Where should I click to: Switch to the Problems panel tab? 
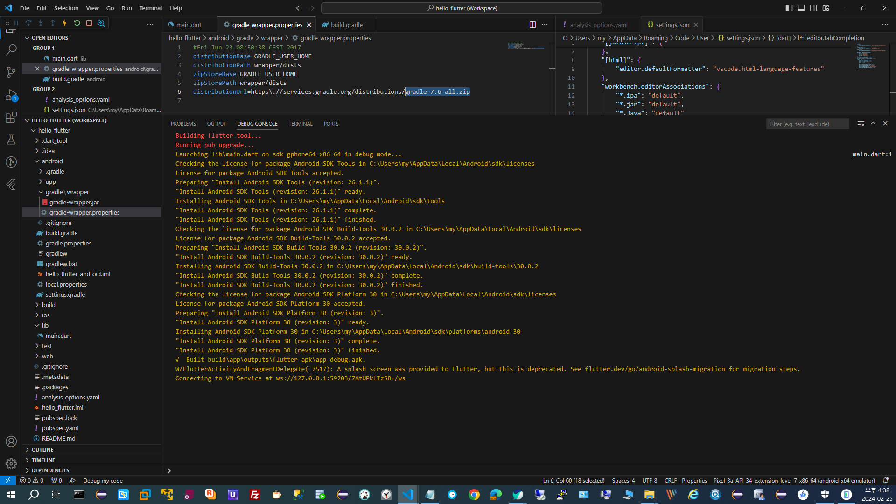tap(183, 124)
